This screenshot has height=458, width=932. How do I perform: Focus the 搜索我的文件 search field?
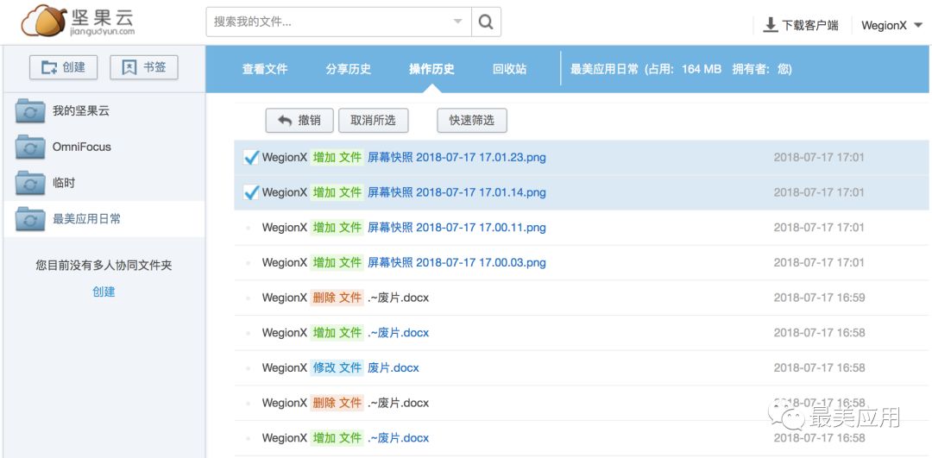[x=330, y=22]
